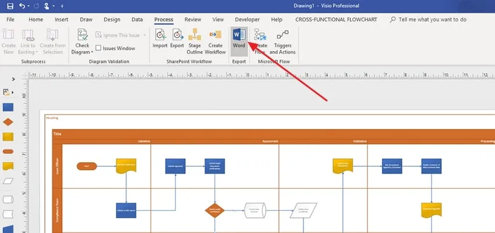
Task: Select the Initiation phase header
Action: [107, 142]
